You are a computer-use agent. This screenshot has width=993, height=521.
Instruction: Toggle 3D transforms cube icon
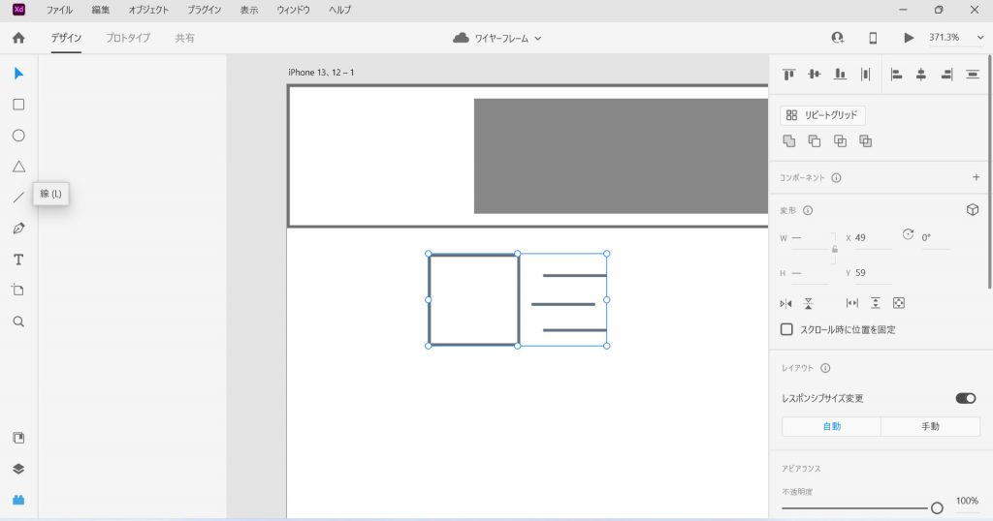(973, 210)
